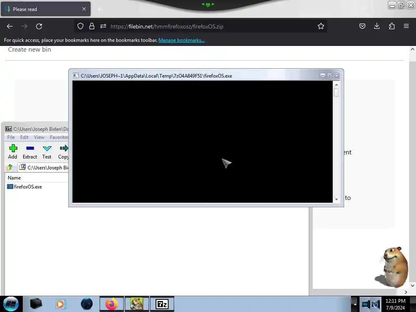Open the network tray icon
The image size is (416, 312).
366,304
